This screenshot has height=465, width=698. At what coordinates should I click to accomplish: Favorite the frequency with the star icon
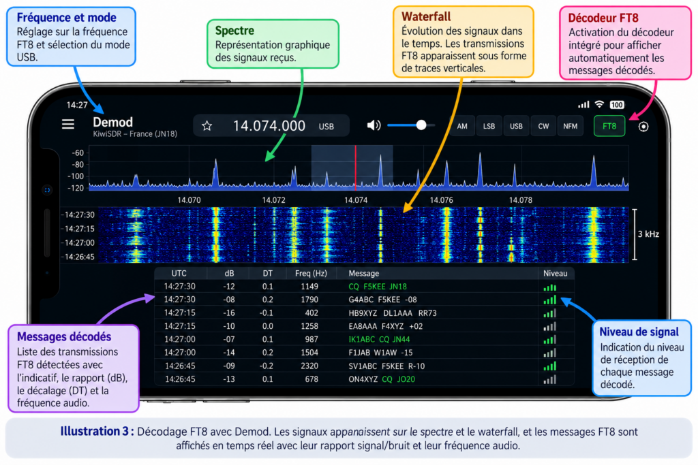207,126
